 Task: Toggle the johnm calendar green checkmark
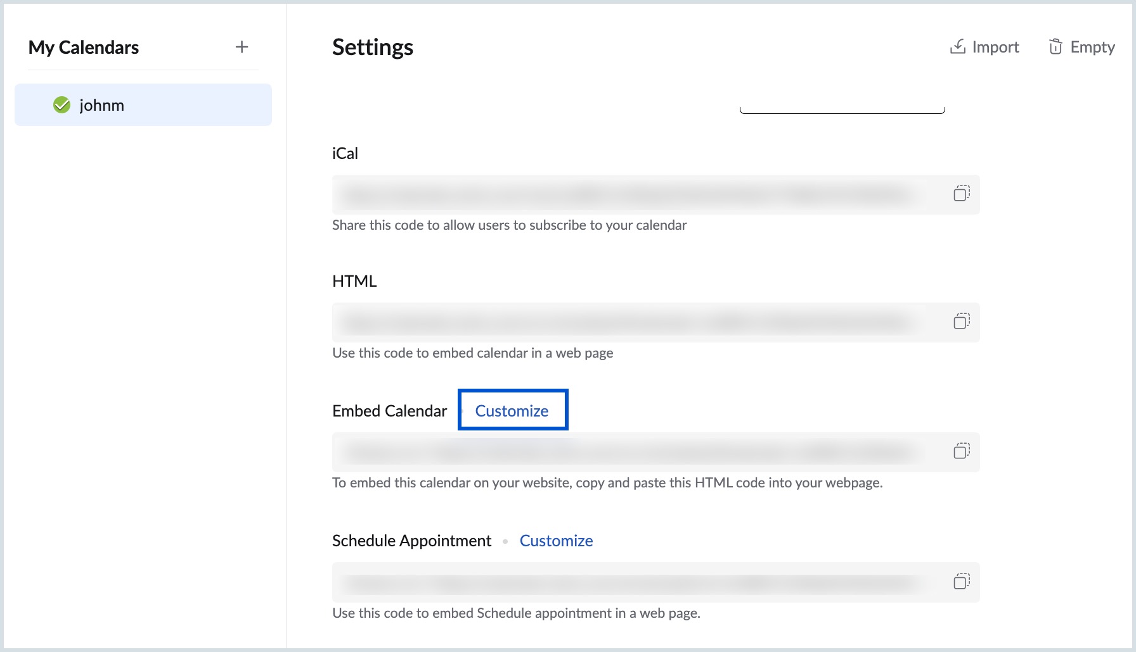point(61,105)
